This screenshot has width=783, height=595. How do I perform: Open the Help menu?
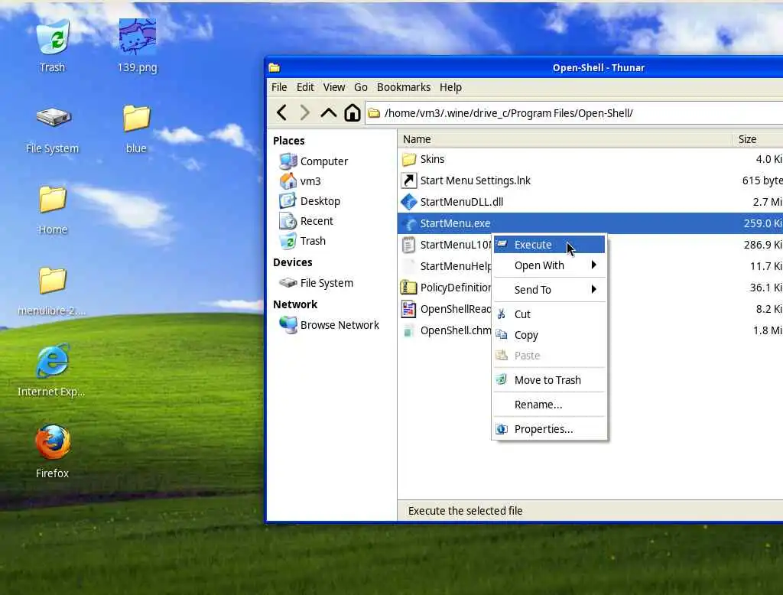pyautogui.click(x=450, y=87)
